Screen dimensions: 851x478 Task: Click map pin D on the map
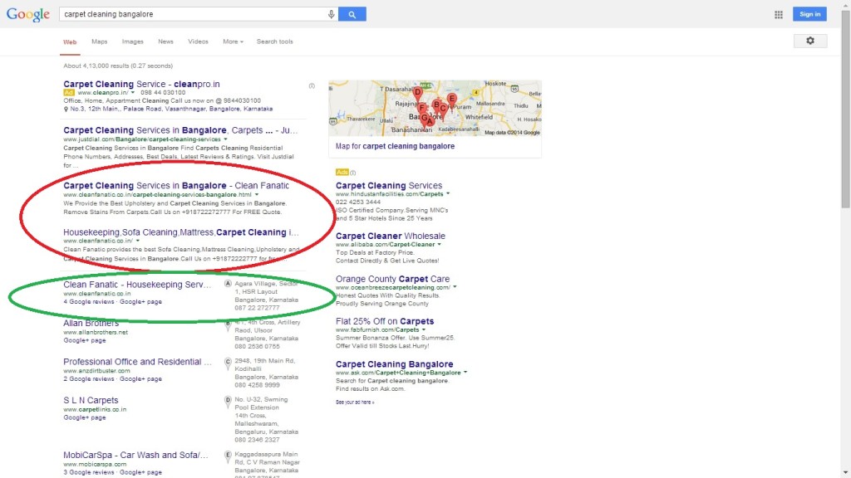417,94
